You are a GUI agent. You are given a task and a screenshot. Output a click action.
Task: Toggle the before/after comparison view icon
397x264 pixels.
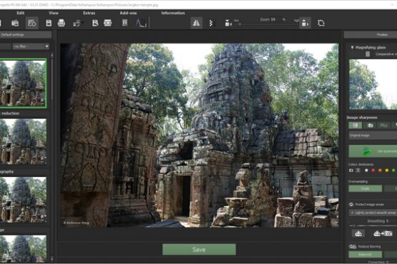click(x=196, y=23)
